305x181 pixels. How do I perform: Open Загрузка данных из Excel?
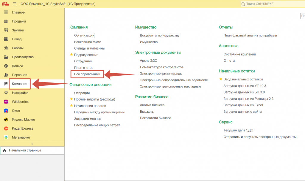pyautogui.click(x=243, y=105)
